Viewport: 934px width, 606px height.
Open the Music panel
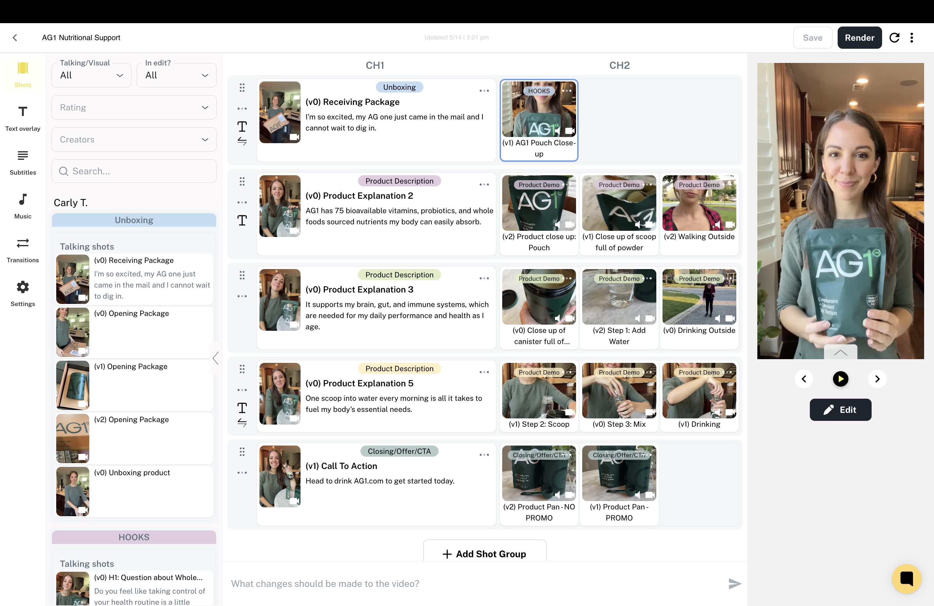[x=23, y=206]
